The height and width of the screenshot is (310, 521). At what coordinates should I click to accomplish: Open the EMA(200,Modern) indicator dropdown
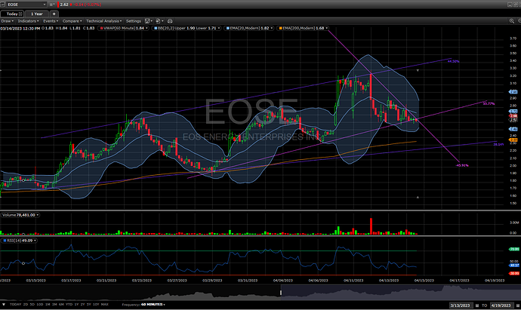coord(327,28)
